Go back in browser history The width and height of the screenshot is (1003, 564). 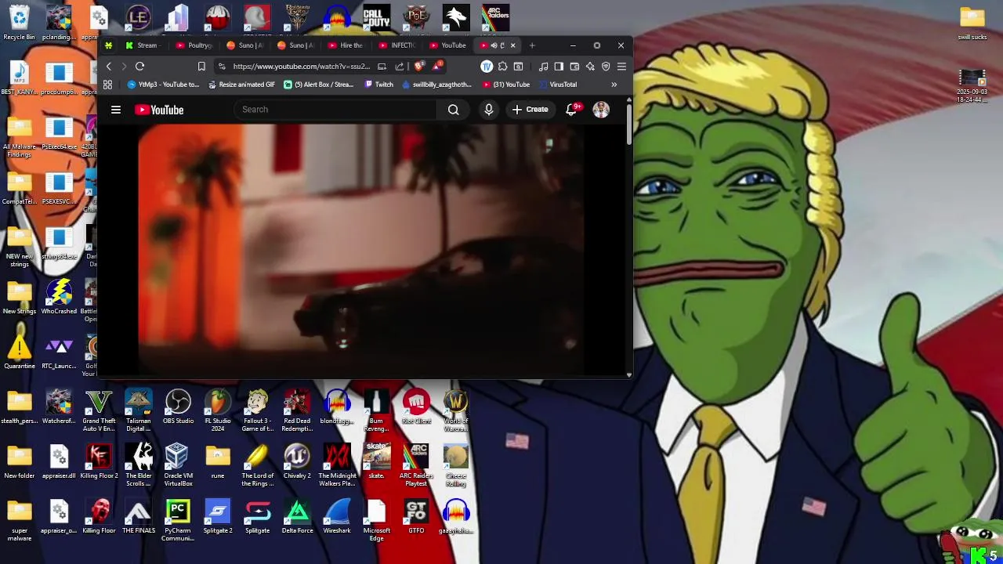109,67
